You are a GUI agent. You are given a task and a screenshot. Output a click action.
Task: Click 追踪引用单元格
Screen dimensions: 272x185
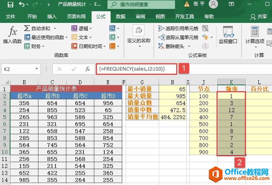coord(178,28)
